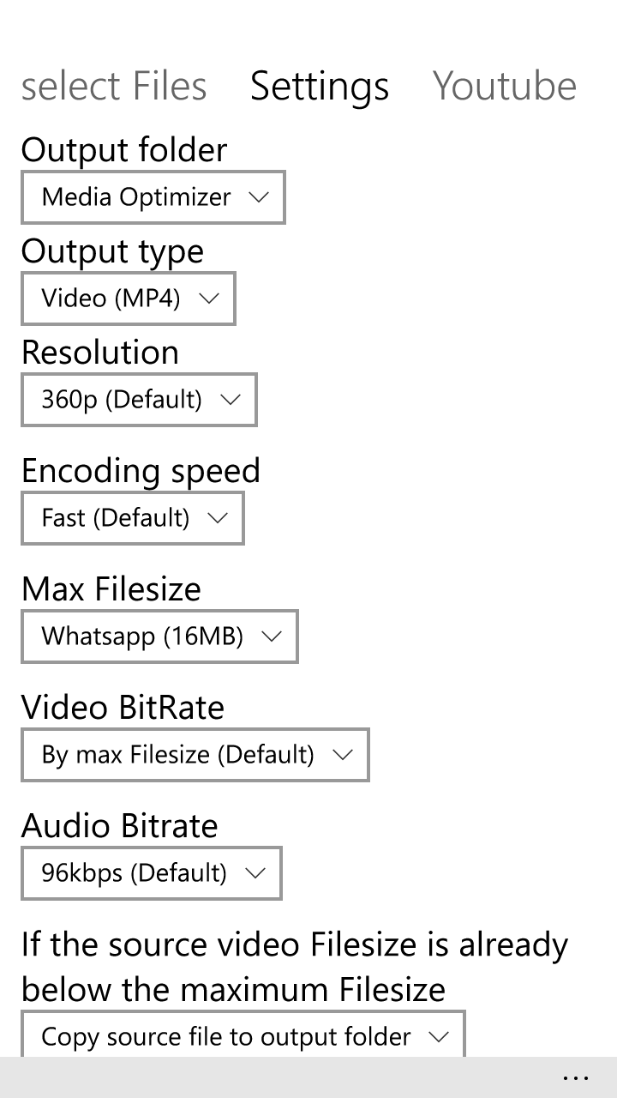Image resolution: width=617 pixels, height=1098 pixels.
Task: Expand the Video (MP4) output type dropdown
Action: pos(128,299)
